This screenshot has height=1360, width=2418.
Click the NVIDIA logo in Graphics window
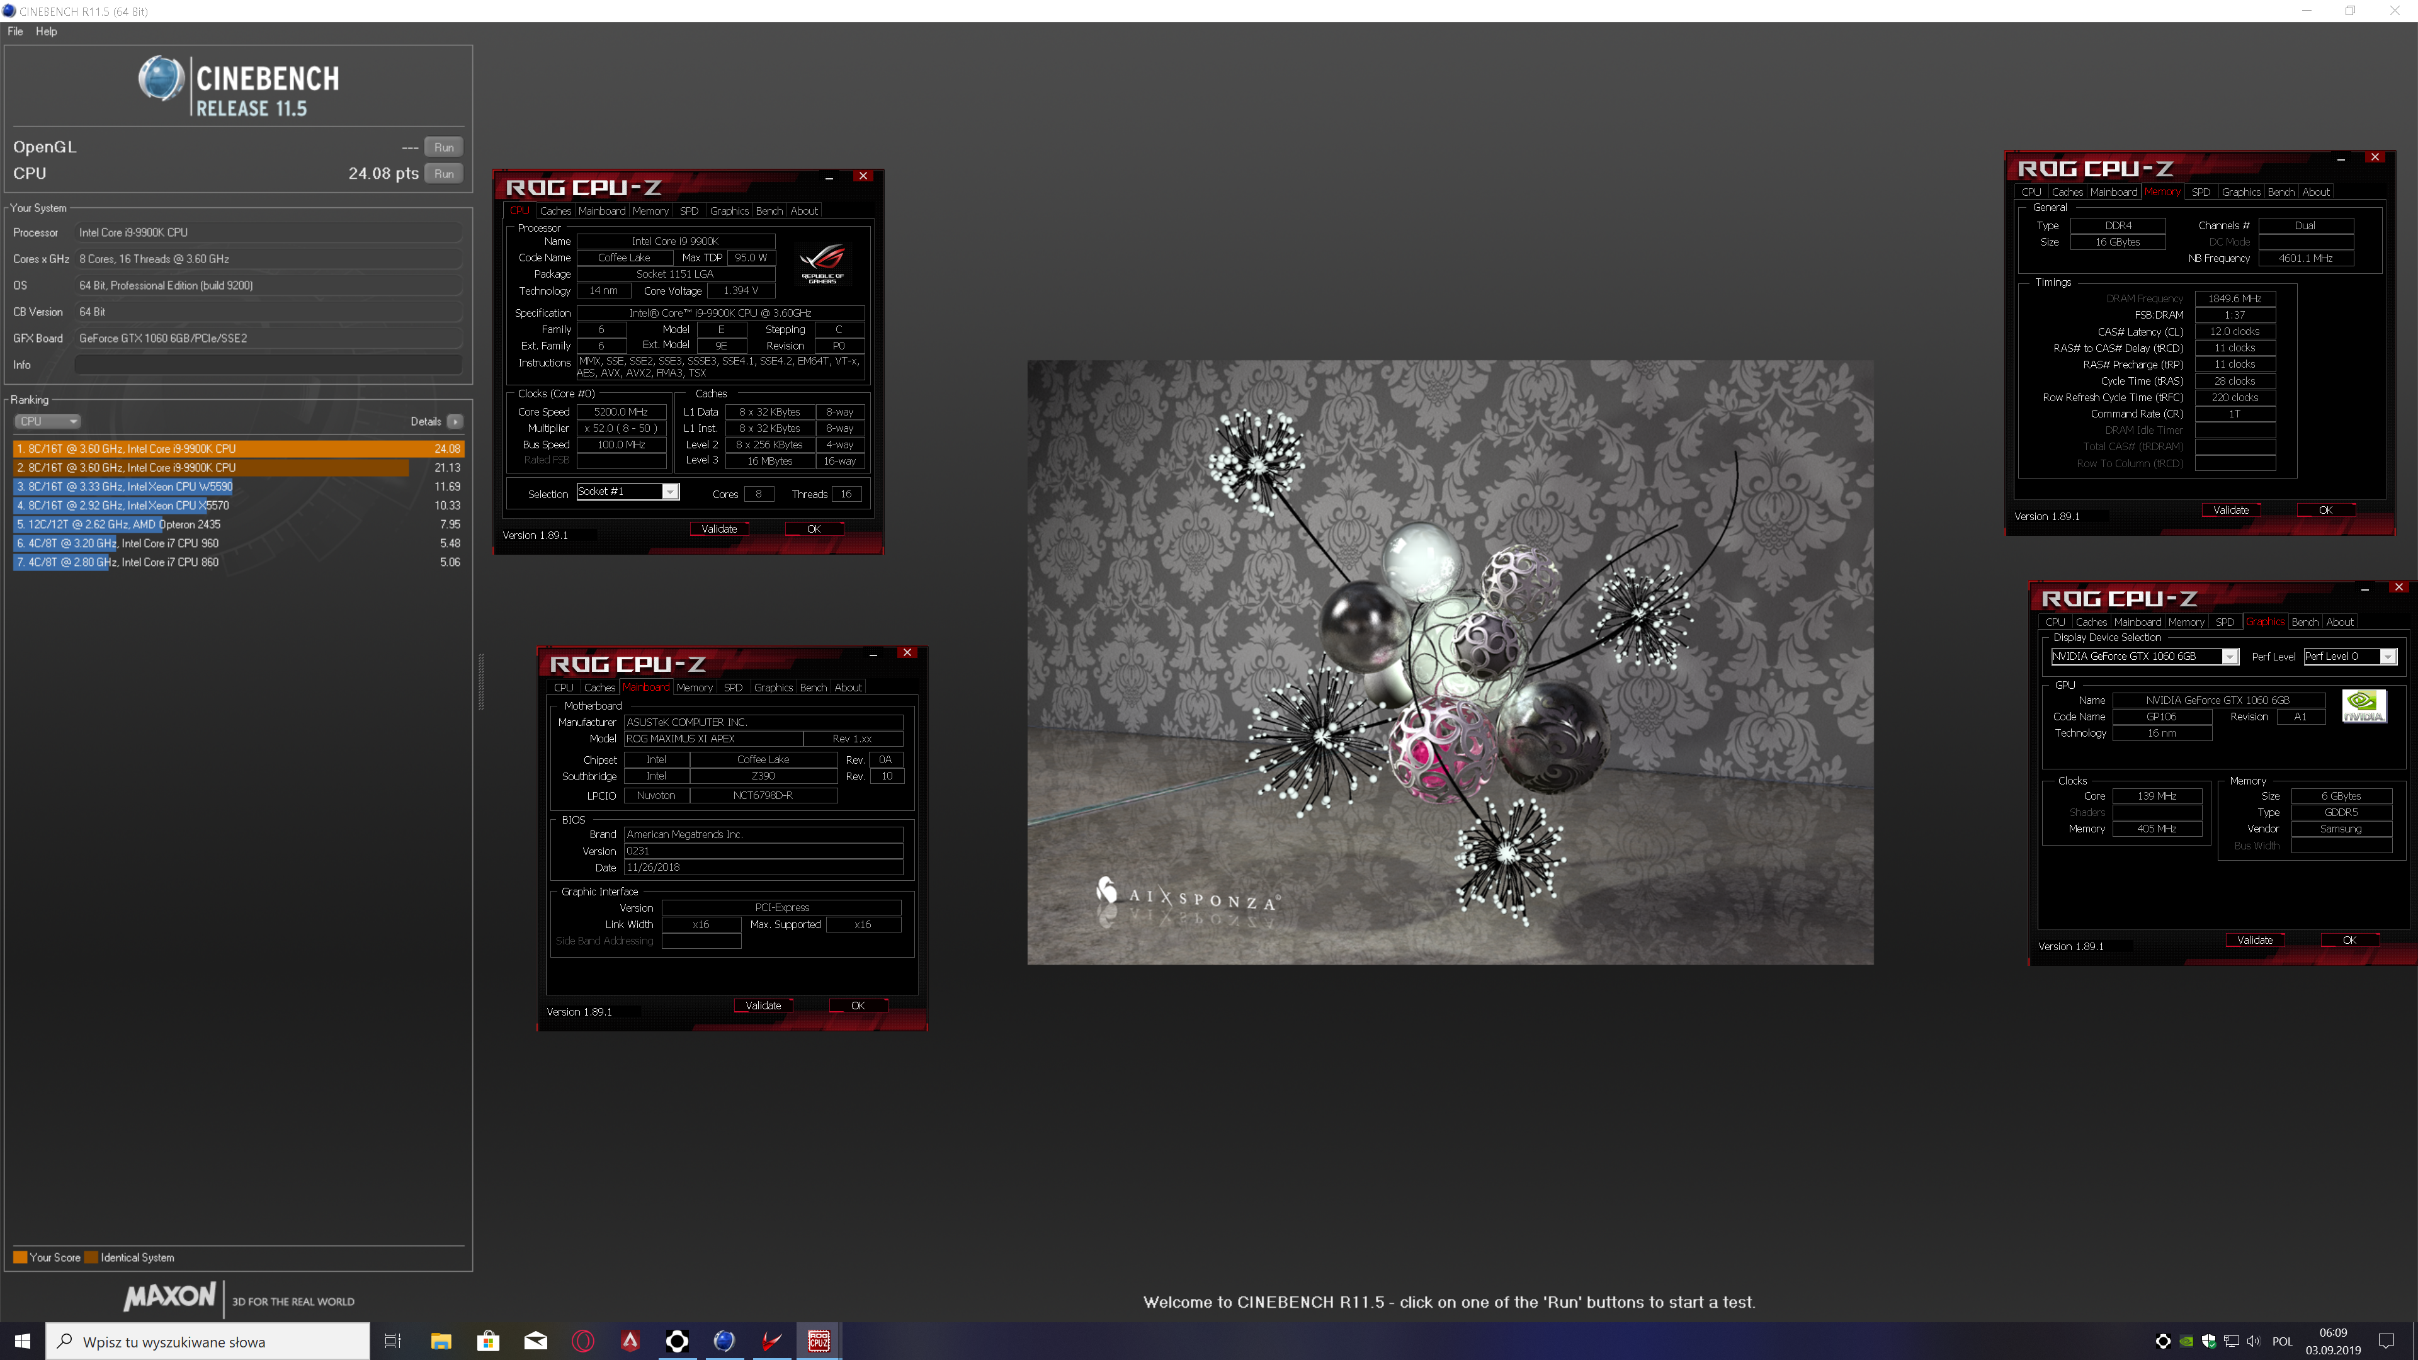click(2364, 706)
